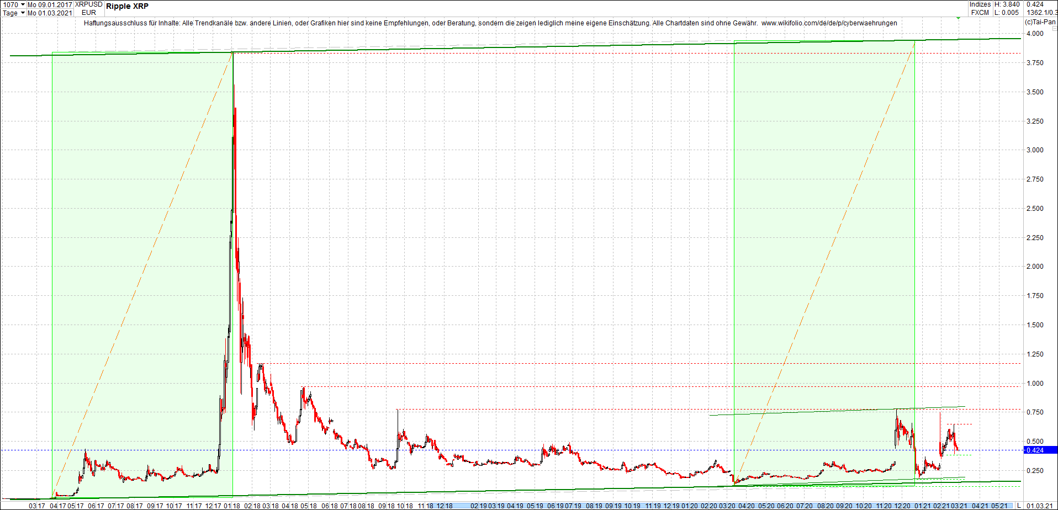Click the "1362.1/0.3" value in the top right
The height and width of the screenshot is (510, 1058).
[x=1043, y=13]
